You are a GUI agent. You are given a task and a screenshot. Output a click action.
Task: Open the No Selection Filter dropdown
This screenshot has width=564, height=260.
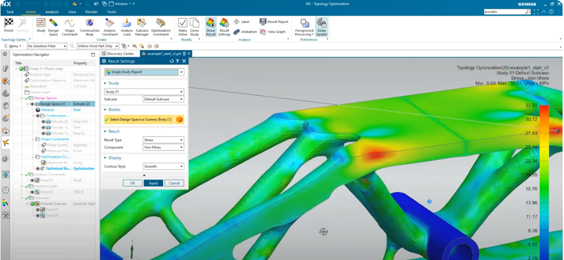tap(47, 46)
